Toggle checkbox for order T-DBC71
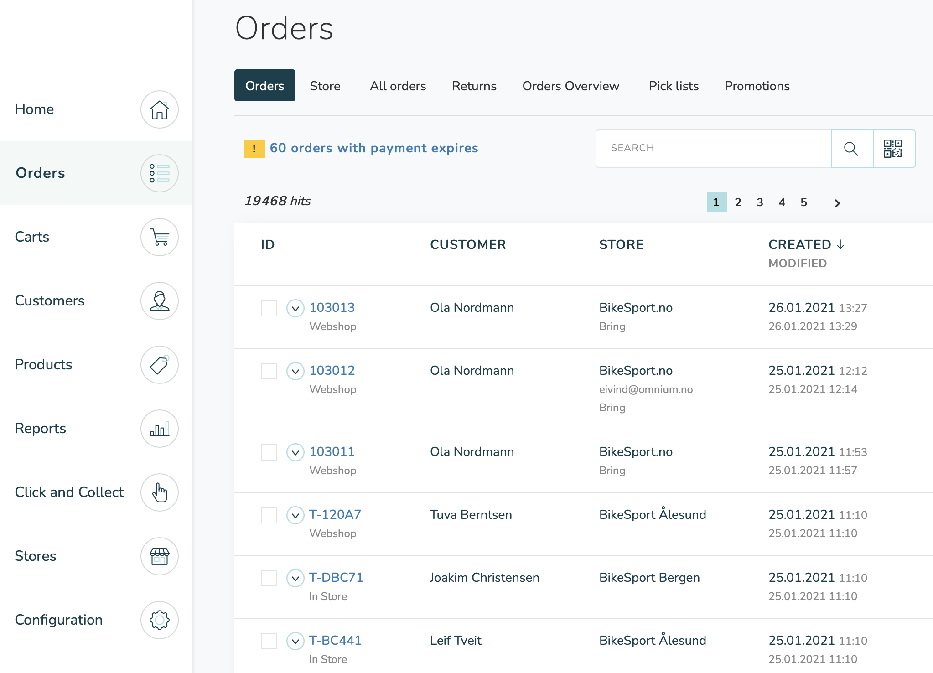933x673 pixels. click(x=269, y=578)
